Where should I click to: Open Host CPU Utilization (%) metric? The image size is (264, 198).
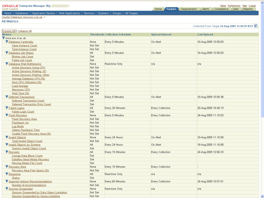(x=27, y=82)
